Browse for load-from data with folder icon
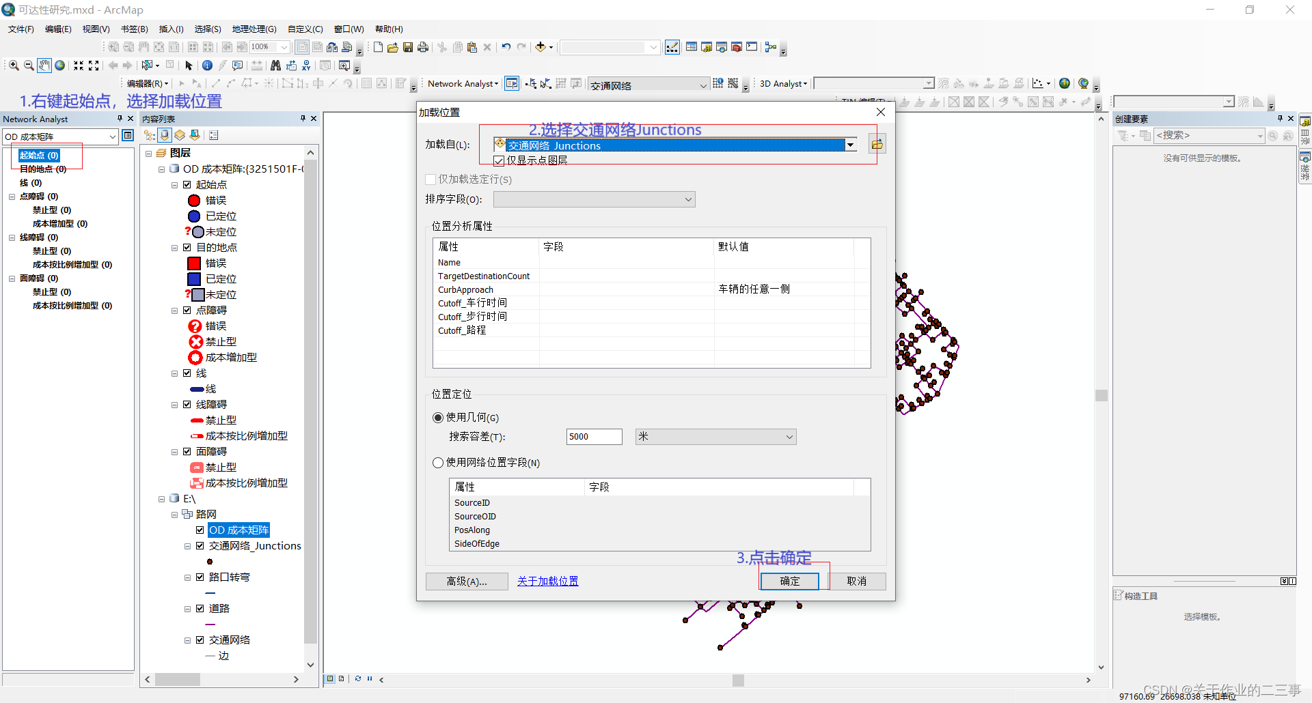Screen dimensions: 1312x703 pyautogui.click(x=877, y=144)
